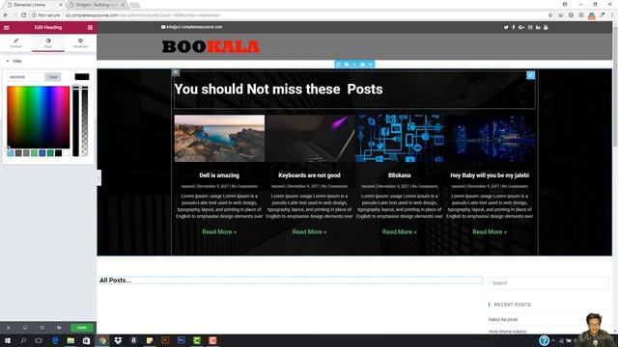Save section as template icon in blue toolbar
This screenshot has width=618, height=347.
[x=362, y=65]
